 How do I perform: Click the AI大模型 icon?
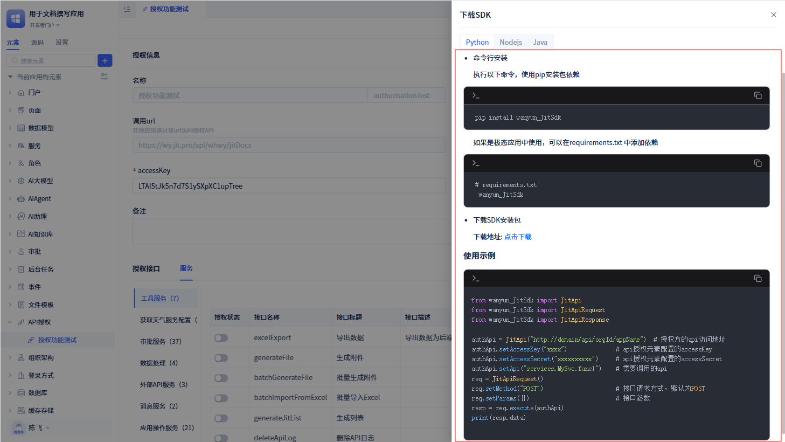pos(21,181)
